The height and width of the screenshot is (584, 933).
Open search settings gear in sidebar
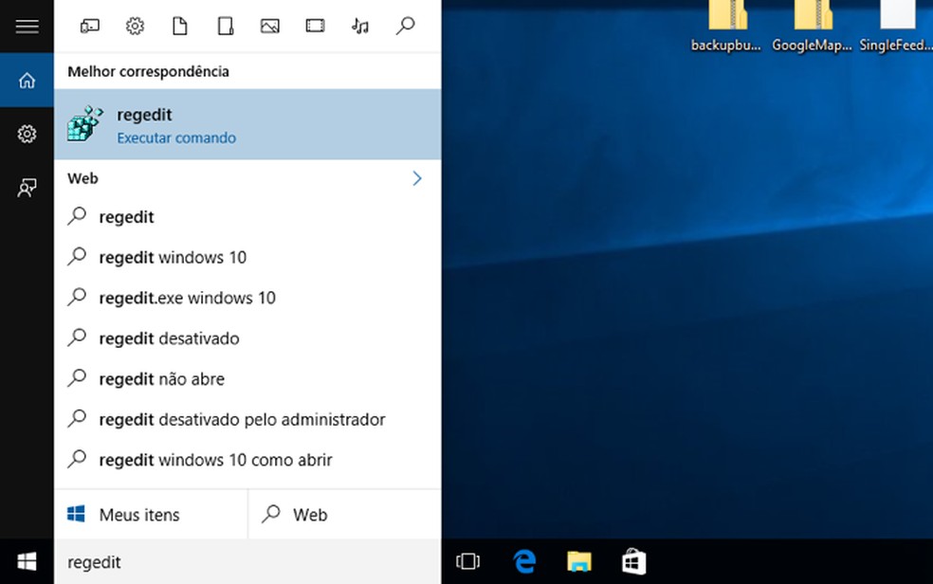point(27,134)
